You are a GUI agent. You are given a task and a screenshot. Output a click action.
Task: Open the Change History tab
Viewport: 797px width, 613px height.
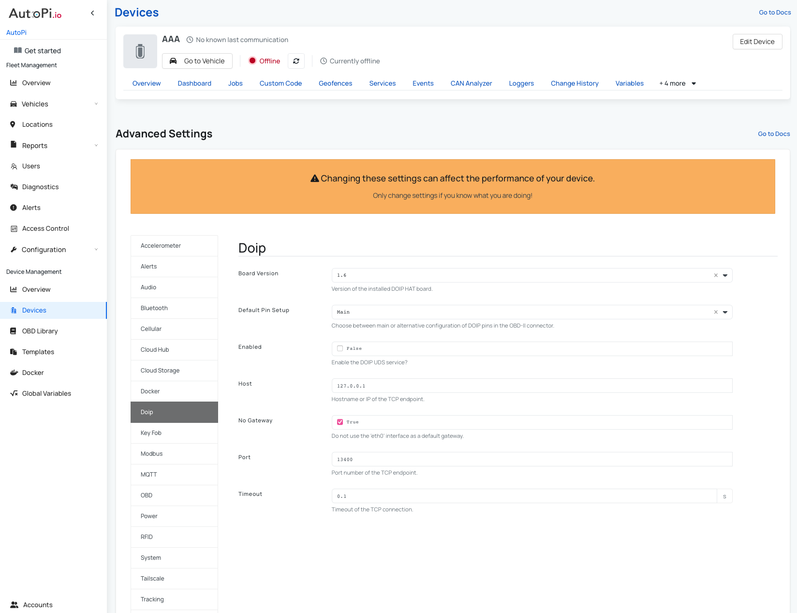point(575,83)
